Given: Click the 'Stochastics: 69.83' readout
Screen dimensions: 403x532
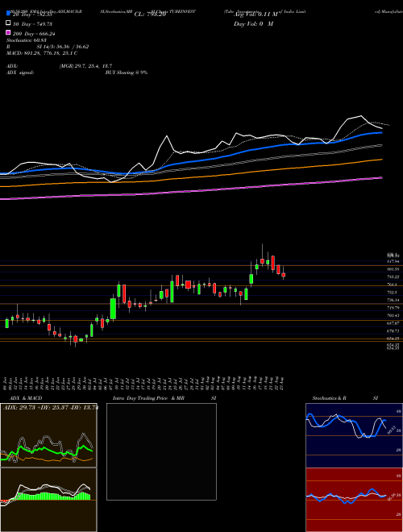Looking at the screenshot, I should click(x=27, y=40).
